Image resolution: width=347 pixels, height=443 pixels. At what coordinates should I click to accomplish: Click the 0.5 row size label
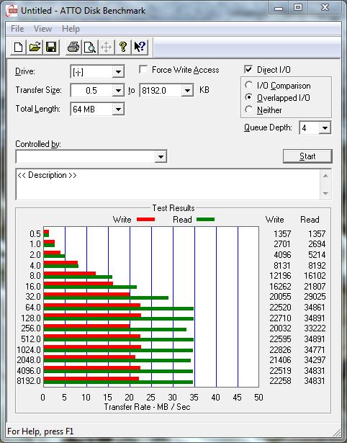35,233
